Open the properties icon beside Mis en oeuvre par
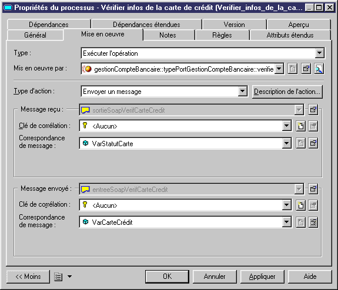 click(306, 69)
